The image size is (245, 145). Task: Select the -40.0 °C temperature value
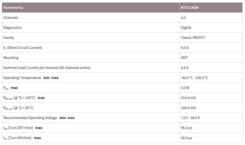pos(187,78)
